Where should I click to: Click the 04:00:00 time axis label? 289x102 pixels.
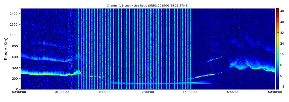[x=62, y=92]
